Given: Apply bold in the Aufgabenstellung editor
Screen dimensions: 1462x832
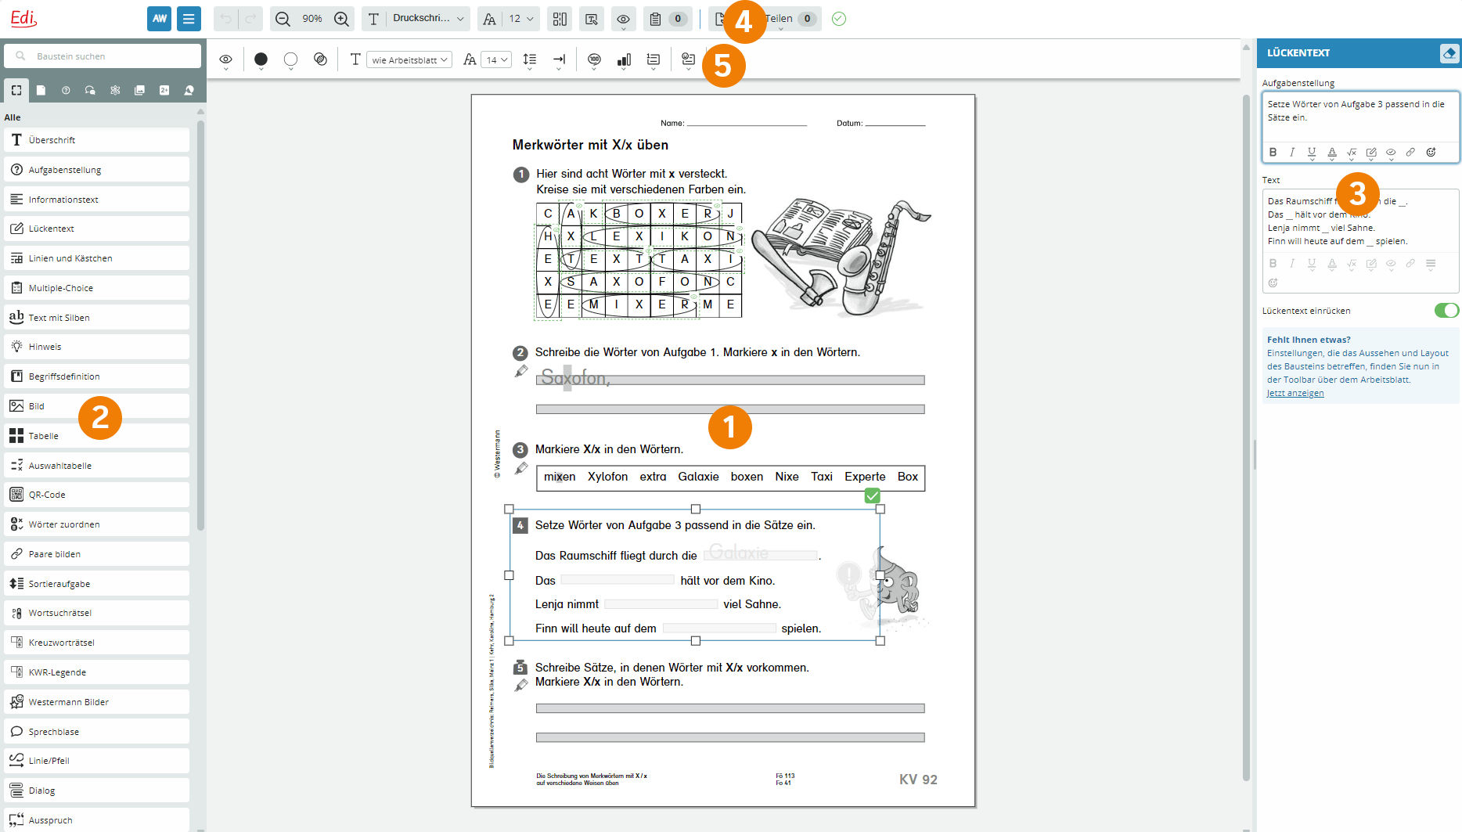Looking at the screenshot, I should [1273, 153].
